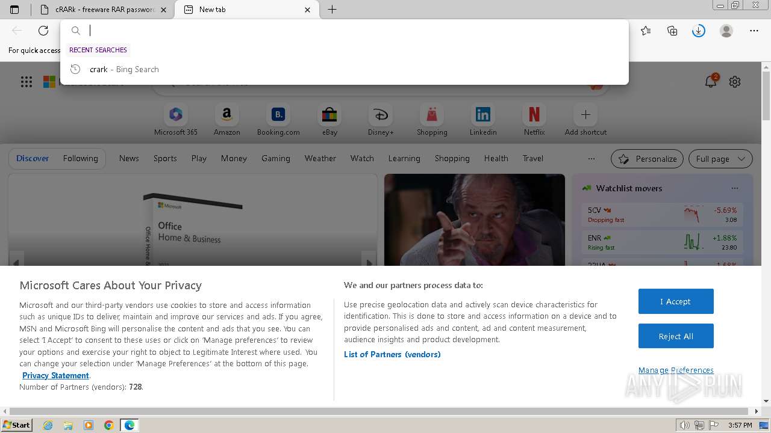The height and width of the screenshot is (433, 771).
Task: Open the user profile icon
Action: click(x=726, y=31)
